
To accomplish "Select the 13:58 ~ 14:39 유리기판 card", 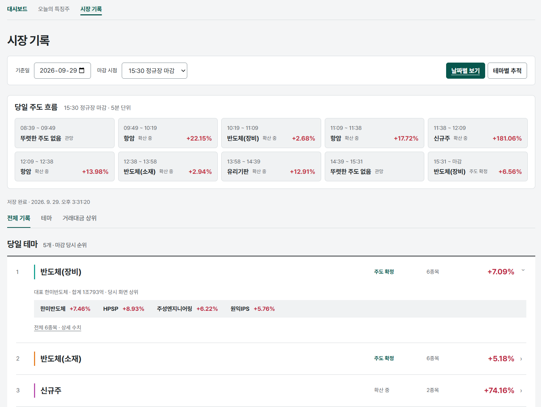I will (271, 167).
